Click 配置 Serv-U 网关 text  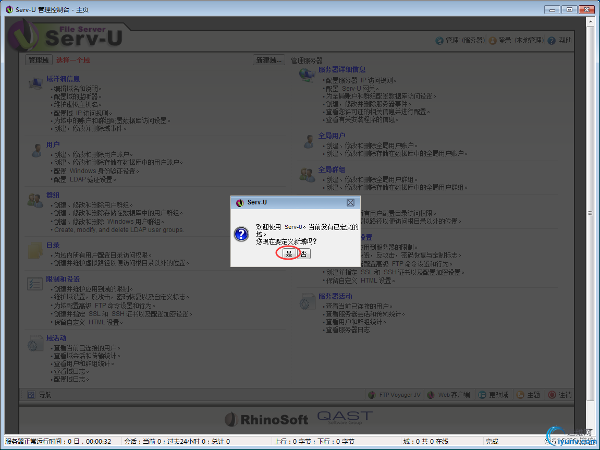click(352, 89)
